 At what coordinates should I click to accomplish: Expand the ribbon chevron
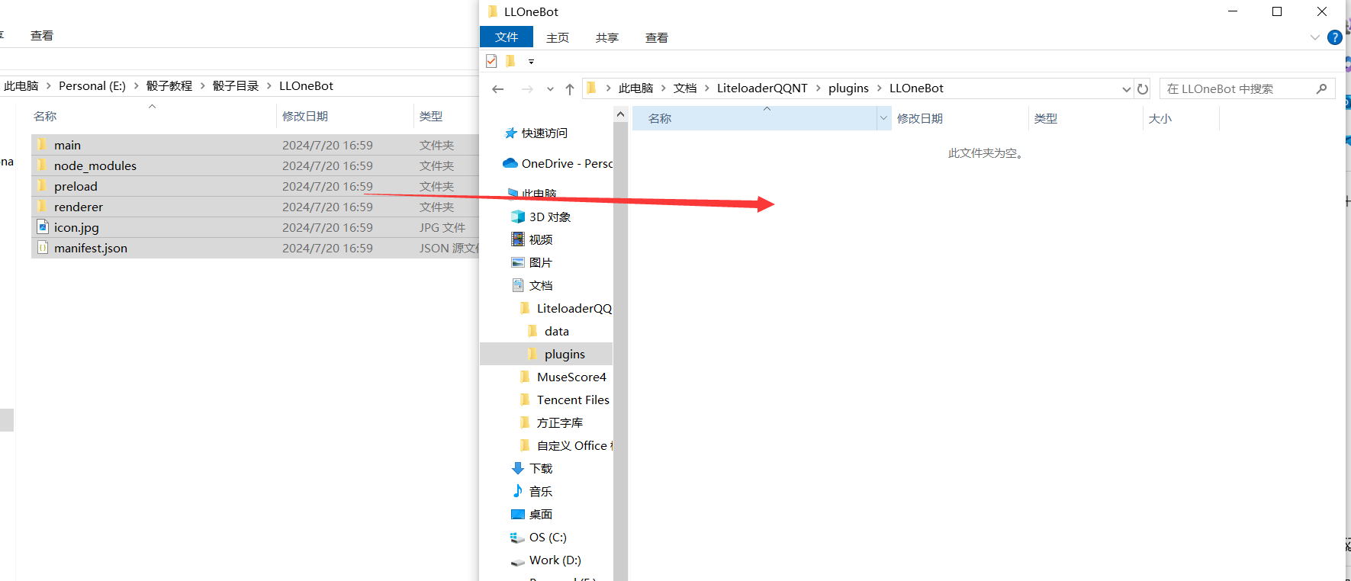pos(1315,37)
